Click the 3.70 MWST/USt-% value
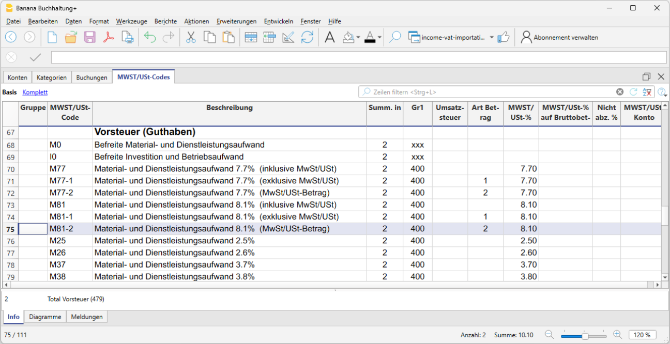The width and height of the screenshot is (670, 344). click(521, 264)
